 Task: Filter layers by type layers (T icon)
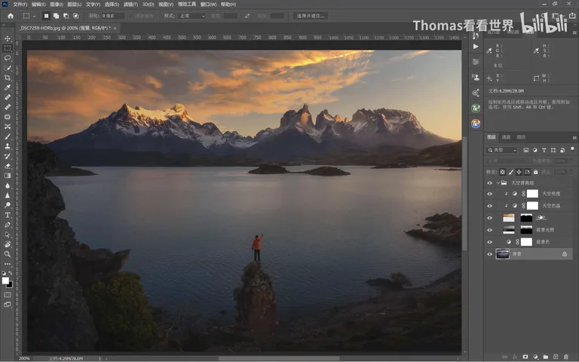[x=544, y=150]
